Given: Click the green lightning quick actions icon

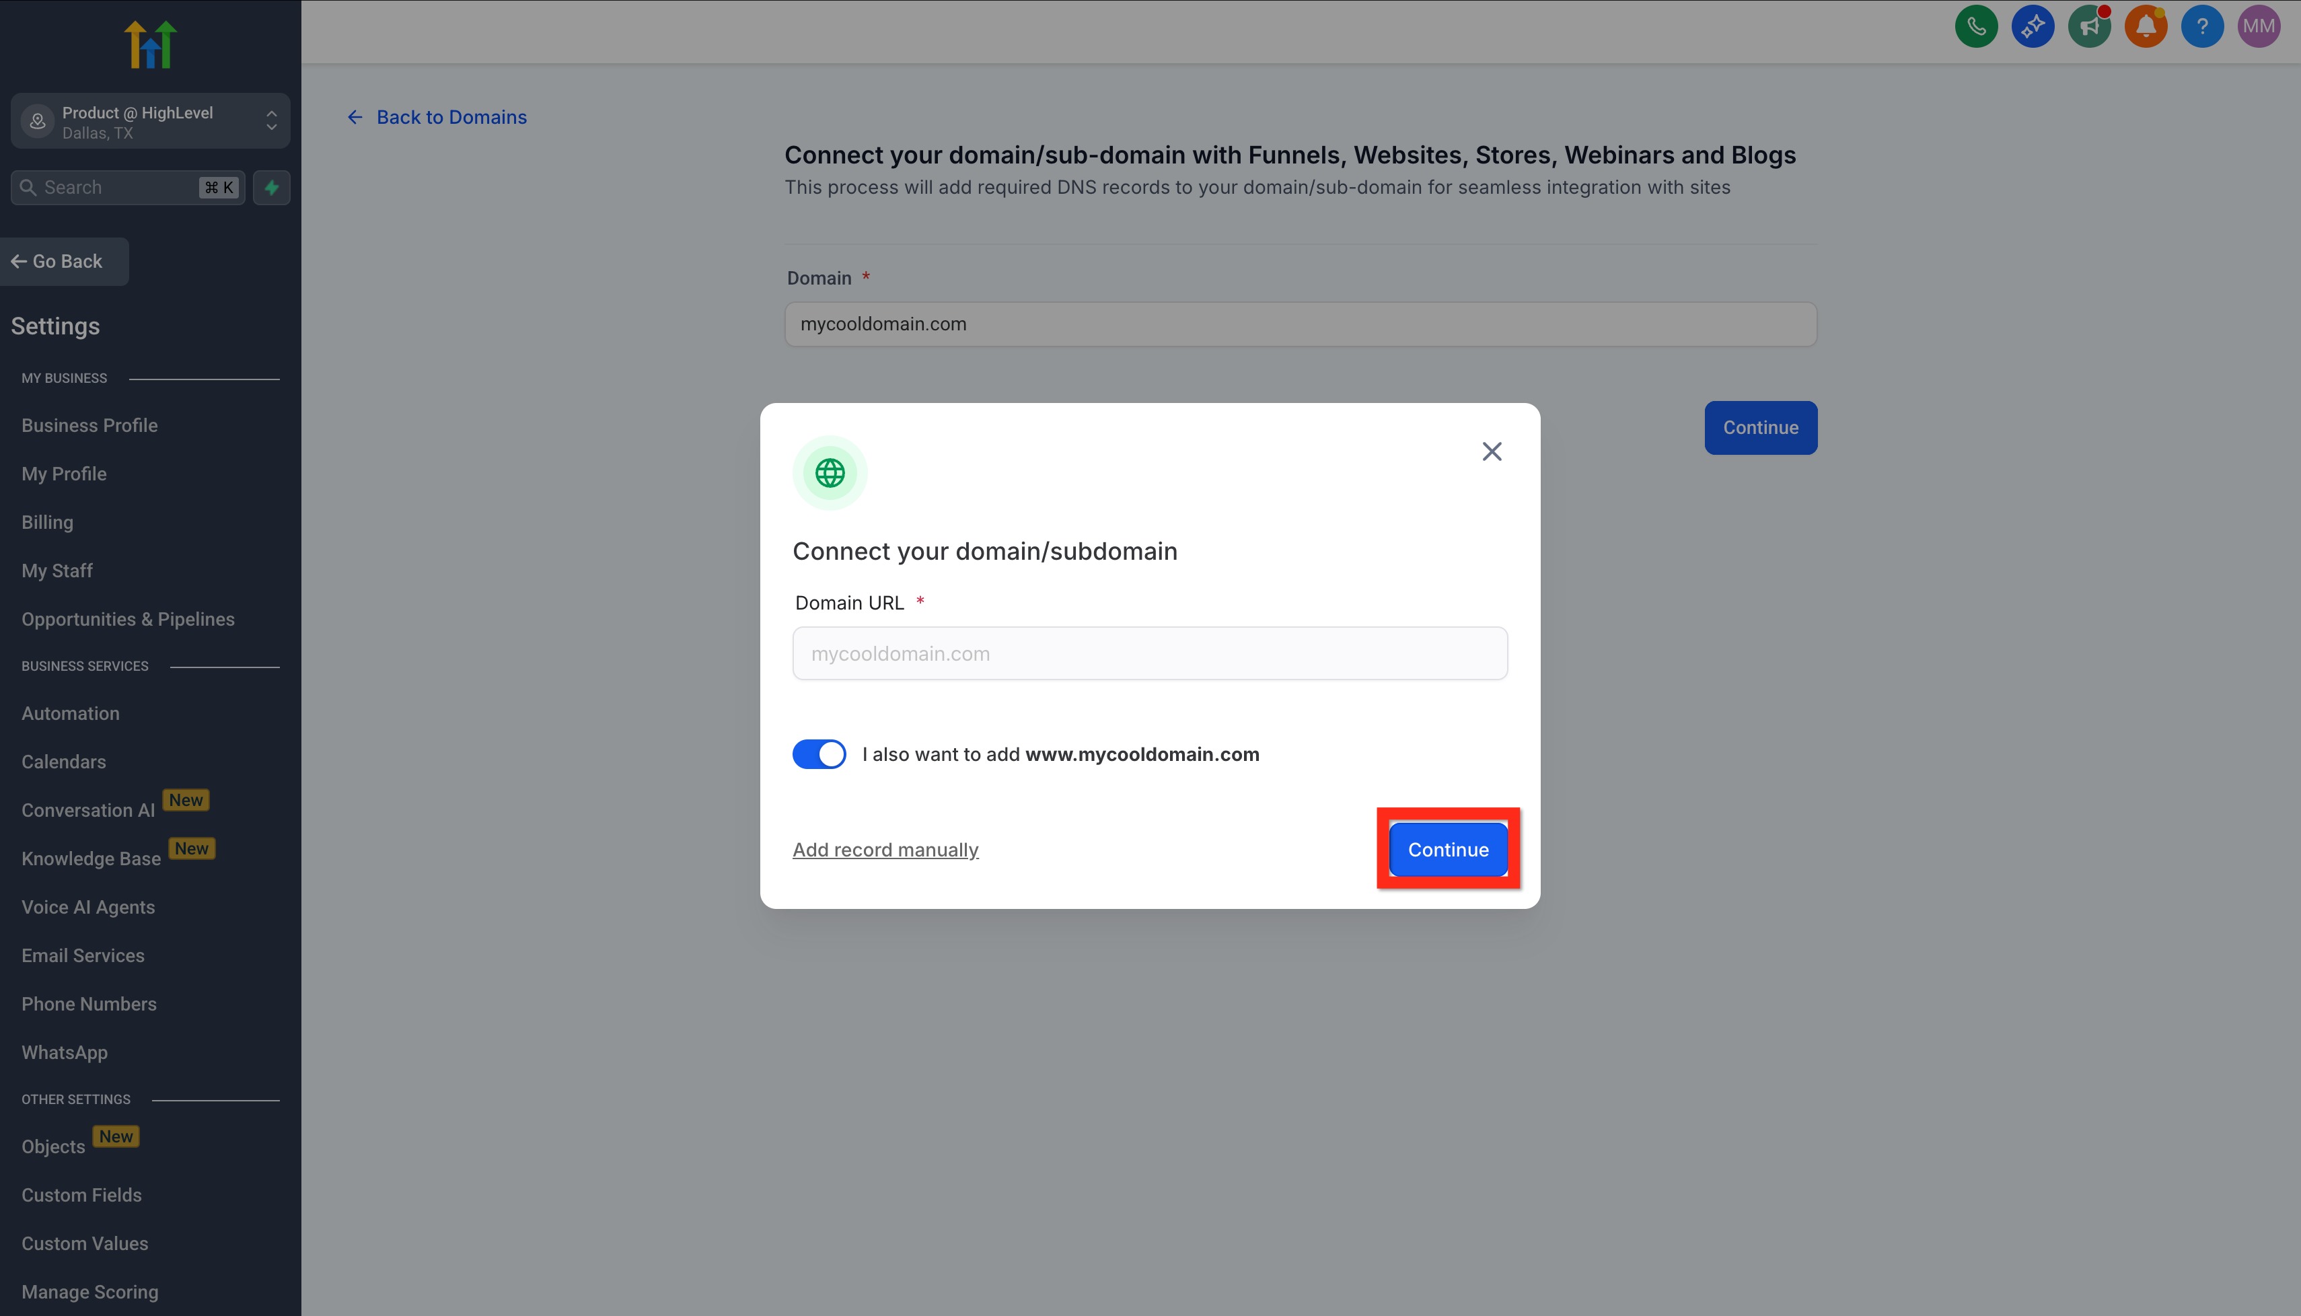Looking at the screenshot, I should point(271,187).
